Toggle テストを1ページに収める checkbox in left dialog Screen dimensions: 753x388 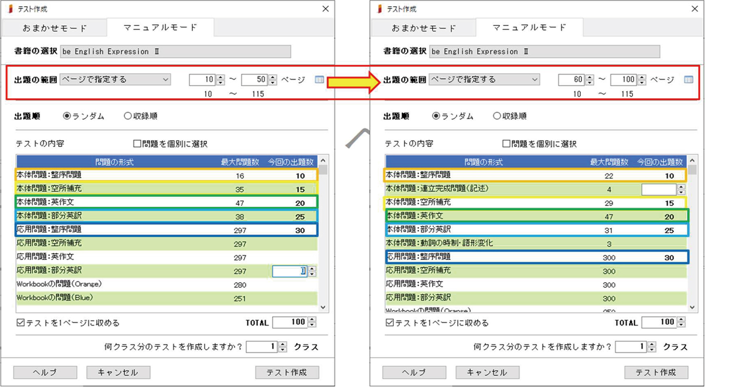[x=21, y=323]
